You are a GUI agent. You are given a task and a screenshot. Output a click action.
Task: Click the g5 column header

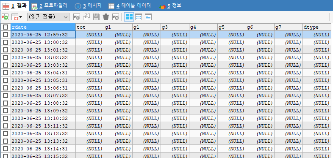click(x=231, y=27)
